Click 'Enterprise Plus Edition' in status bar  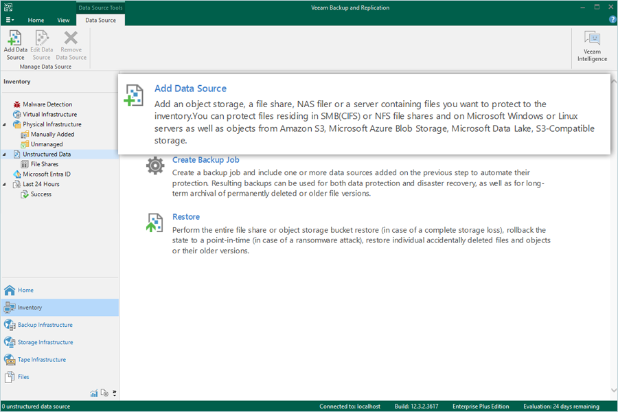pos(481,407)
